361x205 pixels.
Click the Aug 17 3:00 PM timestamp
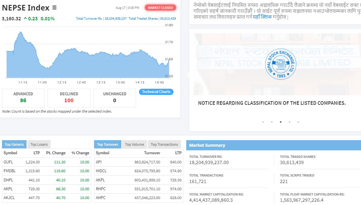[x=127, y=8]
